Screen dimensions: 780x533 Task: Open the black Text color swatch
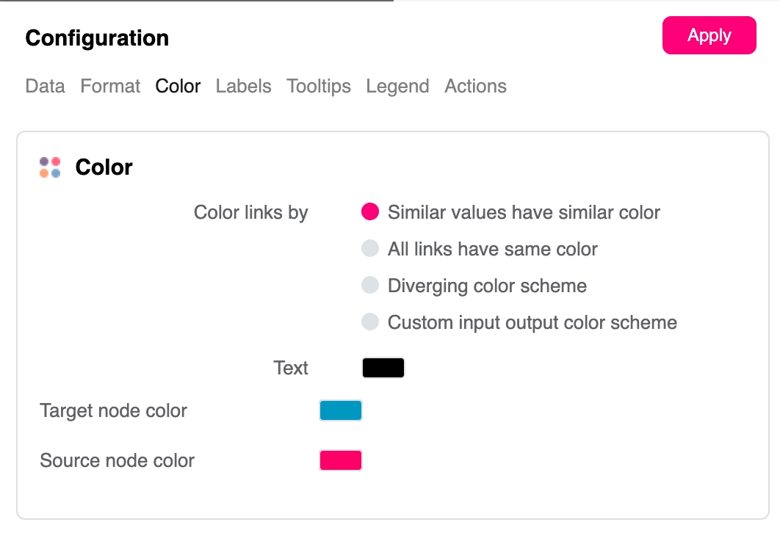pyautogui.click(x=383, y=368)
